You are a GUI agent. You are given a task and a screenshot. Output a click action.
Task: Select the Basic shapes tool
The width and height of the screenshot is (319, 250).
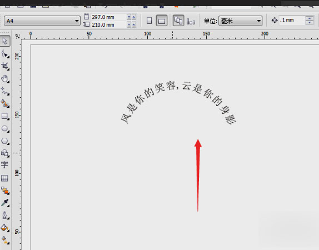click(5, 153)
